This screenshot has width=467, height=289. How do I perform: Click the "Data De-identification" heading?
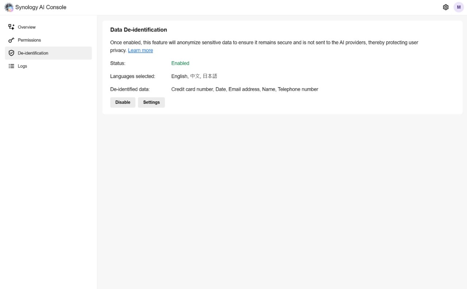[138, 30]
